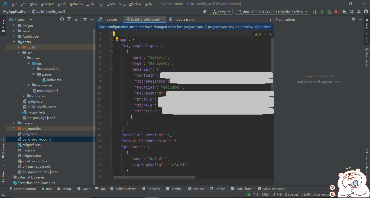Image resolution: width=370 pixels, height=198 pixels.
Task: Run the entry app with green arrow
Action: point(315,12)
